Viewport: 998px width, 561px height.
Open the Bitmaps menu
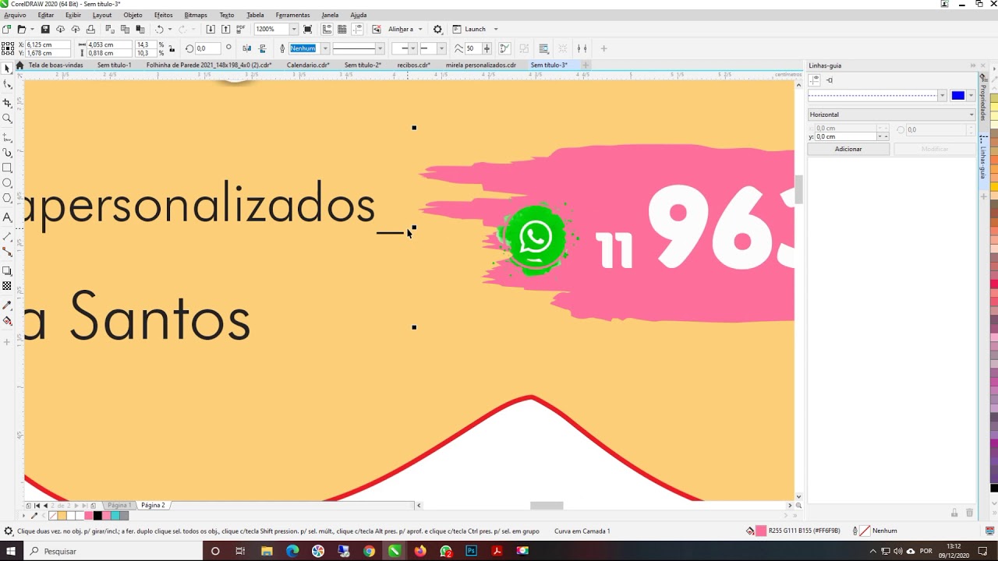point(196,15)
